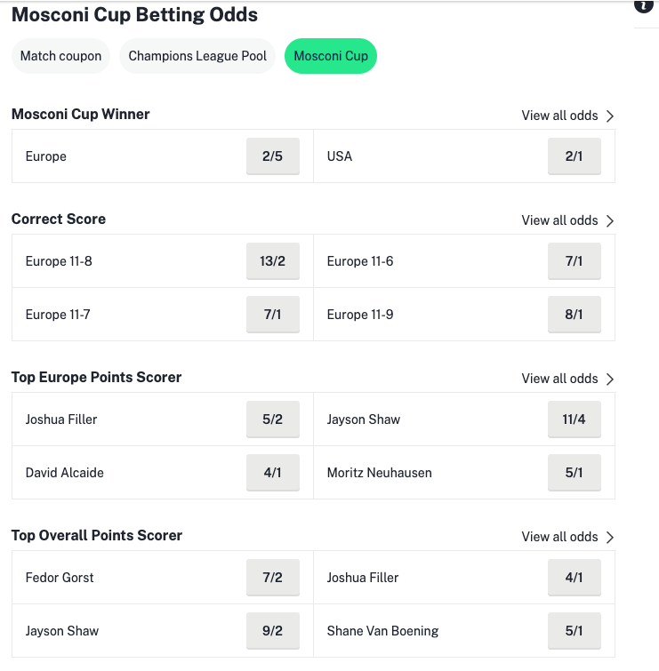Select Europe 11-8 at 13/2
659x671 pixels.
[272, 261]
